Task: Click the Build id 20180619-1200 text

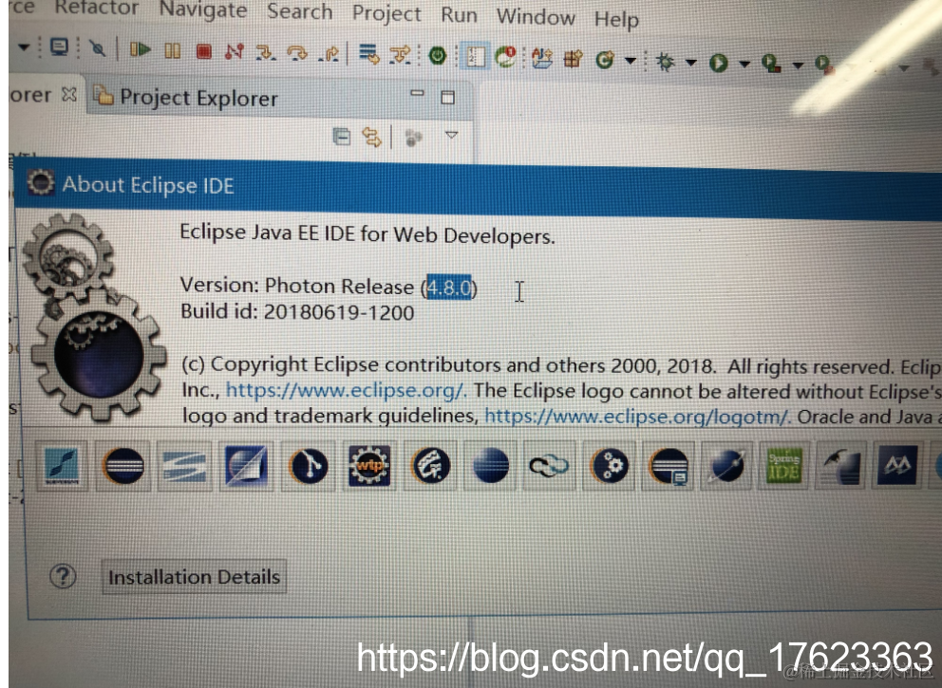Action: (297, 312)
